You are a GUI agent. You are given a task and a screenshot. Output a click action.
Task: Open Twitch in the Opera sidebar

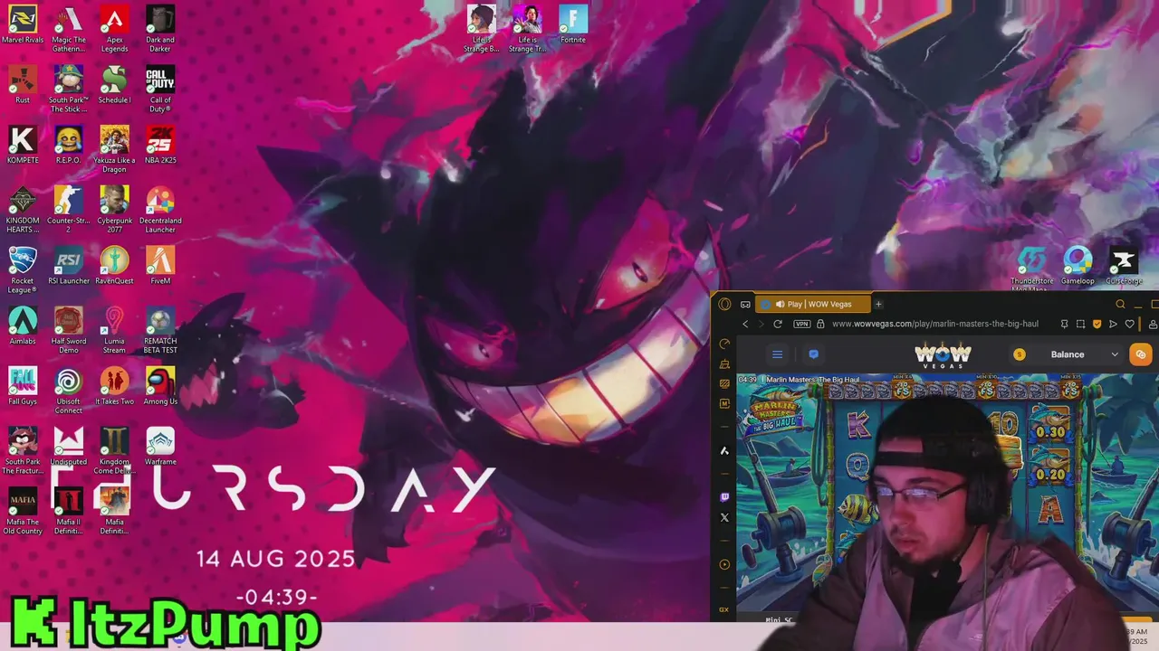(723, 497)
